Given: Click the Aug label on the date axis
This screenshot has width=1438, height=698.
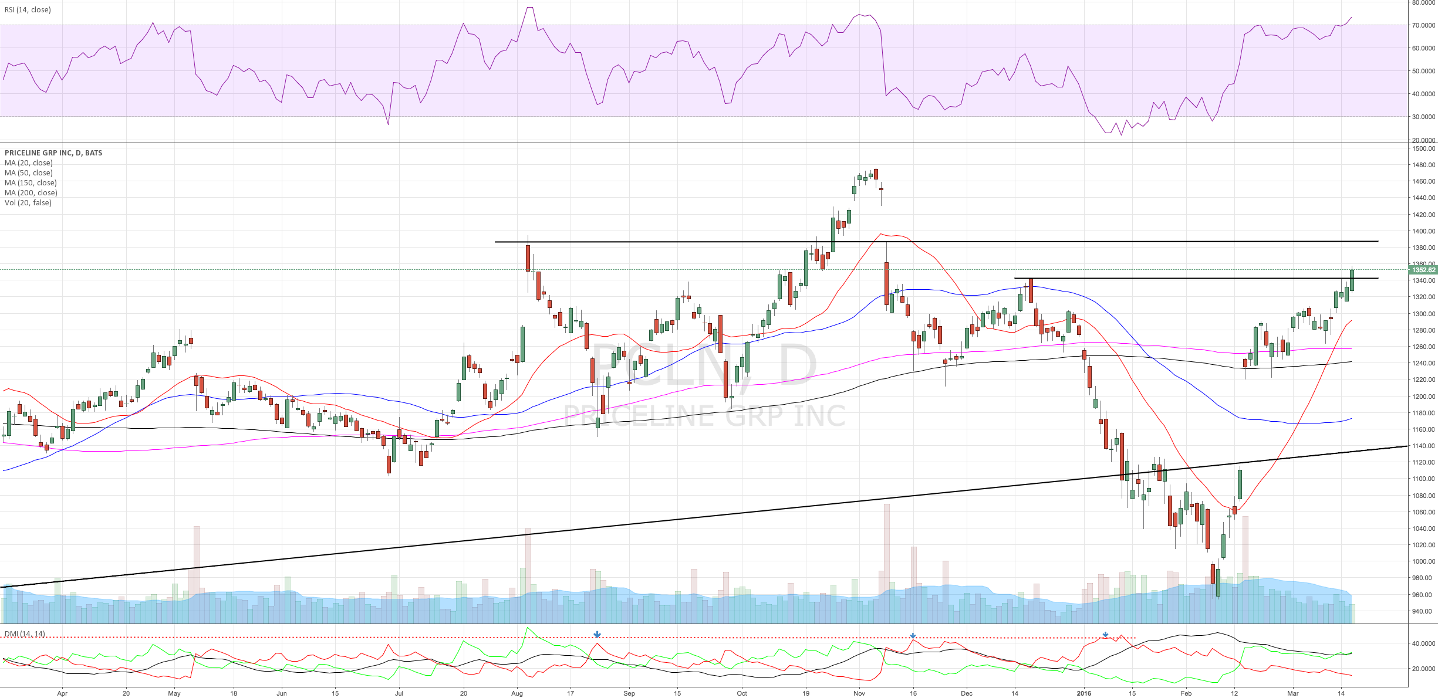Looking at the screenshot, I should point(517,693).
